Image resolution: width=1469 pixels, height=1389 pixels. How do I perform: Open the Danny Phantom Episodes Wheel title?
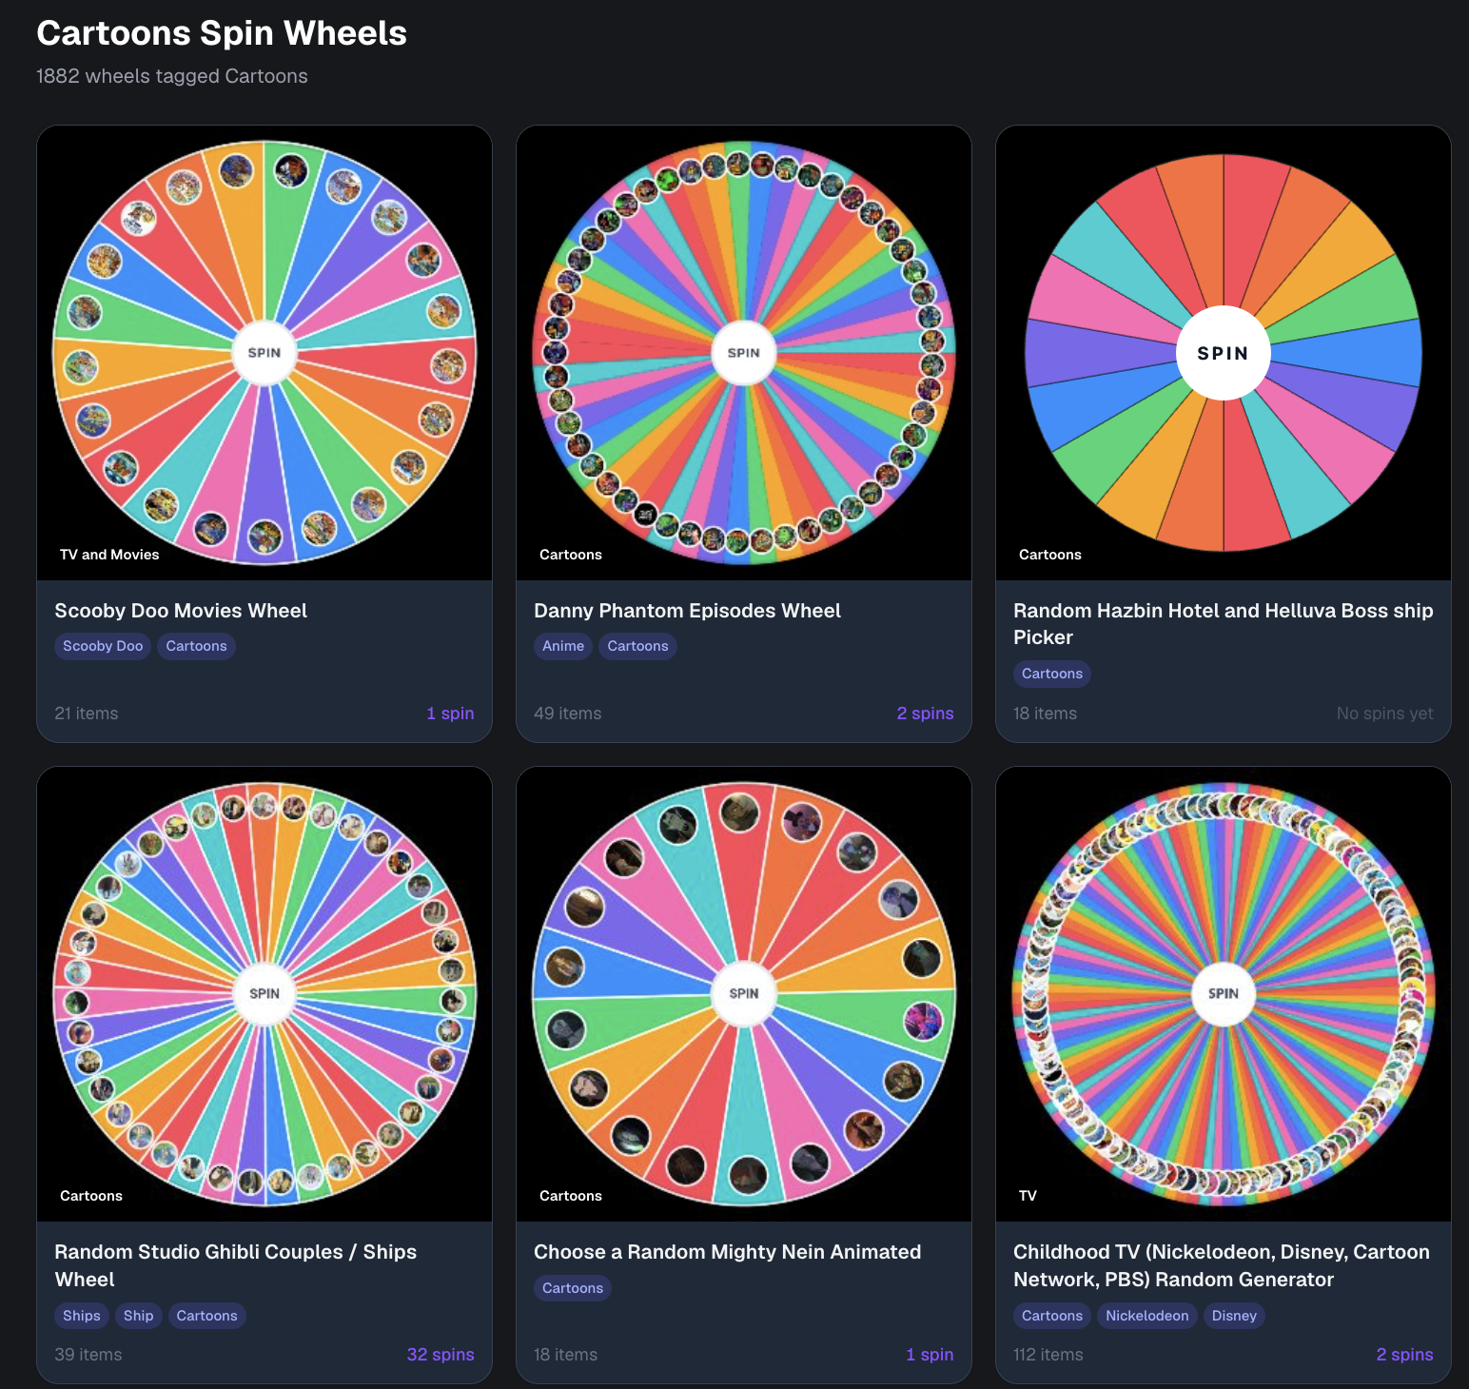click(x=687, y=611)
